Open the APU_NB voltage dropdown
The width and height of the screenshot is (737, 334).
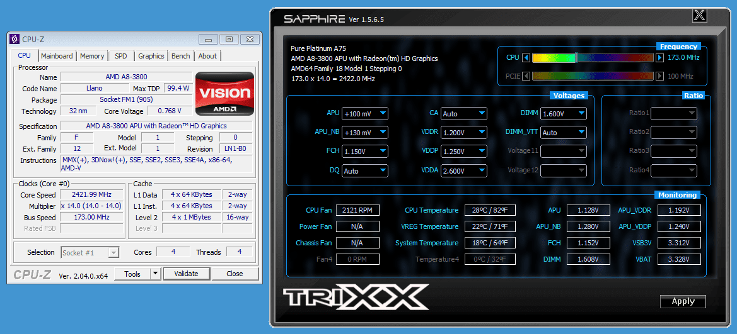[x=365, y=133]
